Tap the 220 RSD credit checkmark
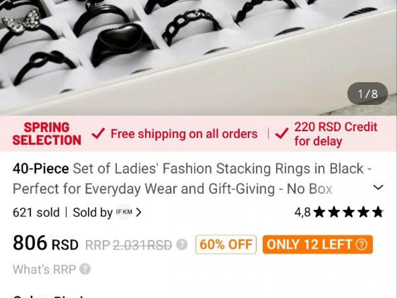 coord(282,134)
